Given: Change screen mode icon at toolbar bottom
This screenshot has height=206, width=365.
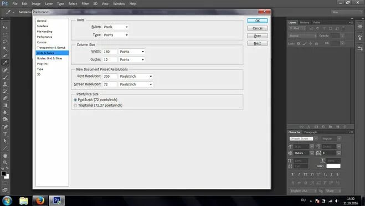Looking at the screenshot, I should [5, 190].
